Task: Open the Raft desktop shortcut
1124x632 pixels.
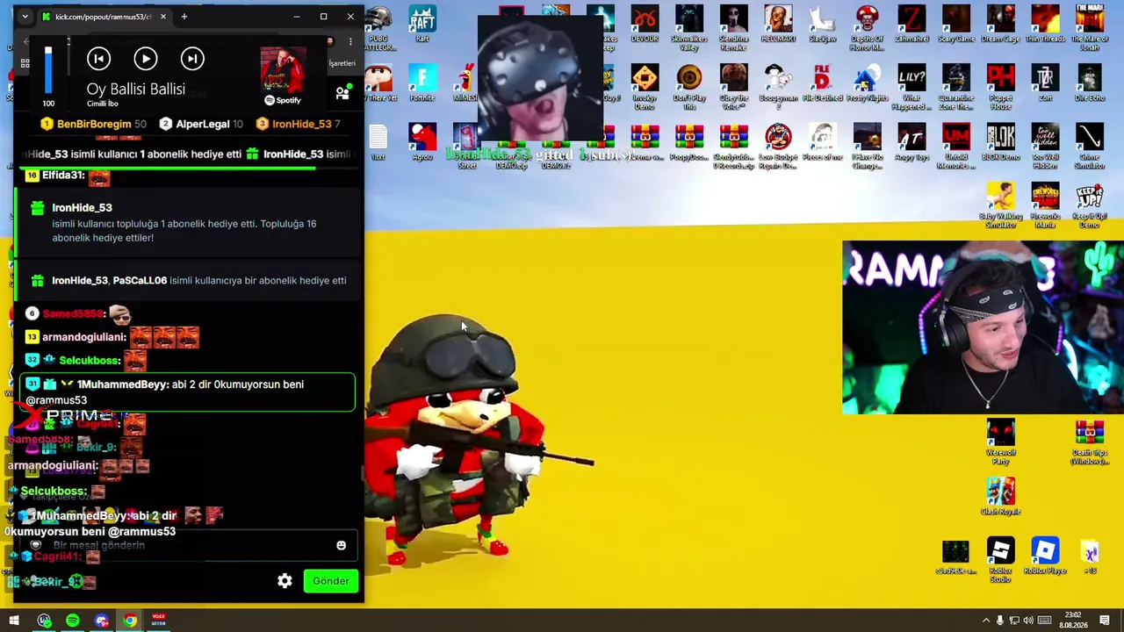Action: tap(422, 24)
